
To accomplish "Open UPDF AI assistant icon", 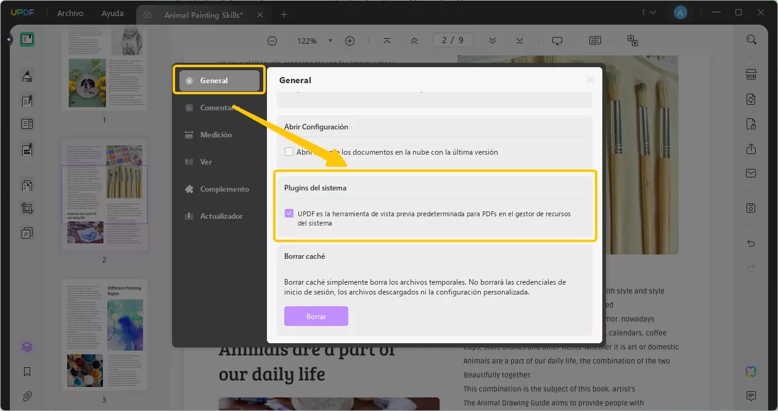I will click(x=751, y=372).
